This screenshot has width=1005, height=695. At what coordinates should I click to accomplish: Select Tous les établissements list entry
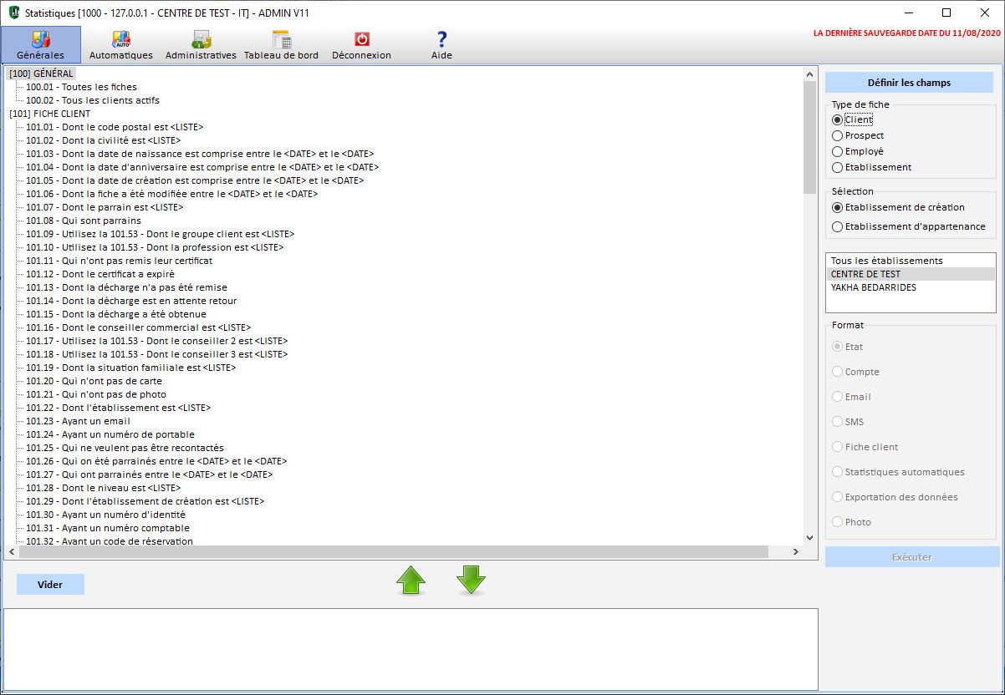click(x=886, y=261)
